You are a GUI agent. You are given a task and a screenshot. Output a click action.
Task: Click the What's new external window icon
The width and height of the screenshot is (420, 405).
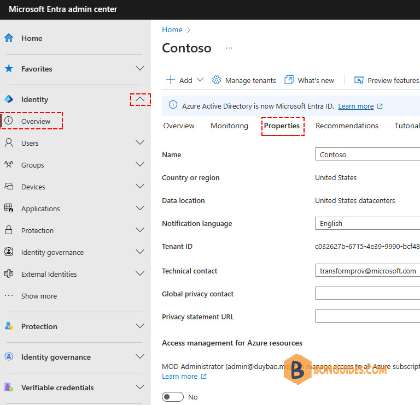[x=289, y=80]
